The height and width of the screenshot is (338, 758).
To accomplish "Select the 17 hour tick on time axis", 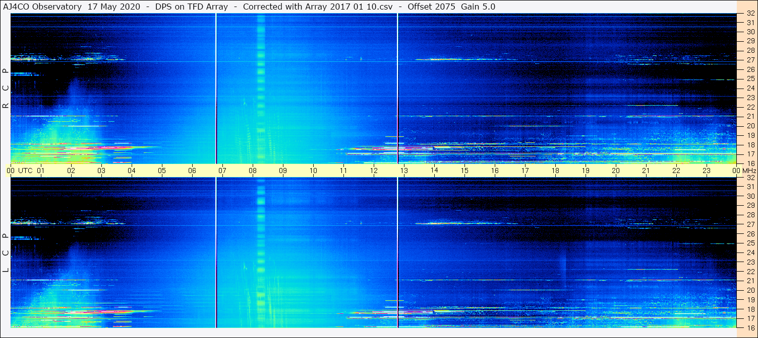I will (525, 171).
